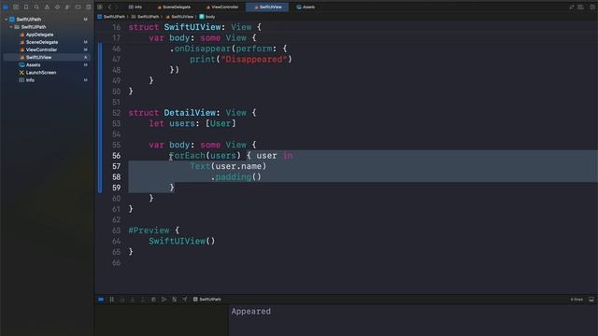Switch to the SwiftUIView editor tab

(267, 7)
